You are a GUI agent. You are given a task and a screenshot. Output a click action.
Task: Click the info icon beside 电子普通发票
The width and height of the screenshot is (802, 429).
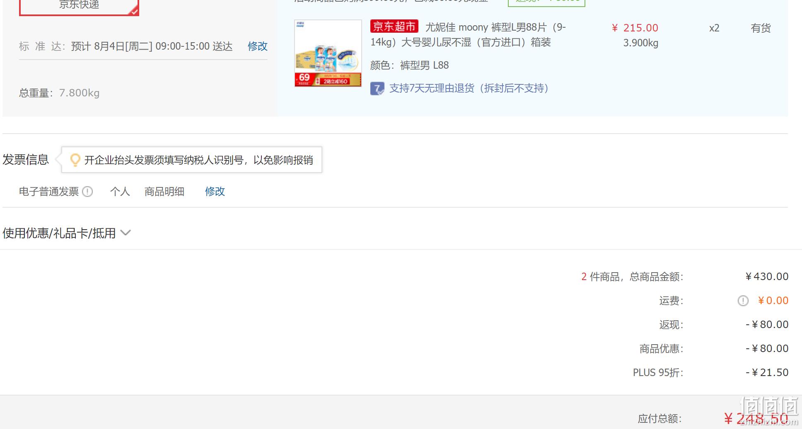pyautogui.click(x=87, y=192)
